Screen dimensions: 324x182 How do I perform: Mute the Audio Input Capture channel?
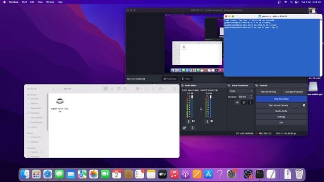pos(193,121)
